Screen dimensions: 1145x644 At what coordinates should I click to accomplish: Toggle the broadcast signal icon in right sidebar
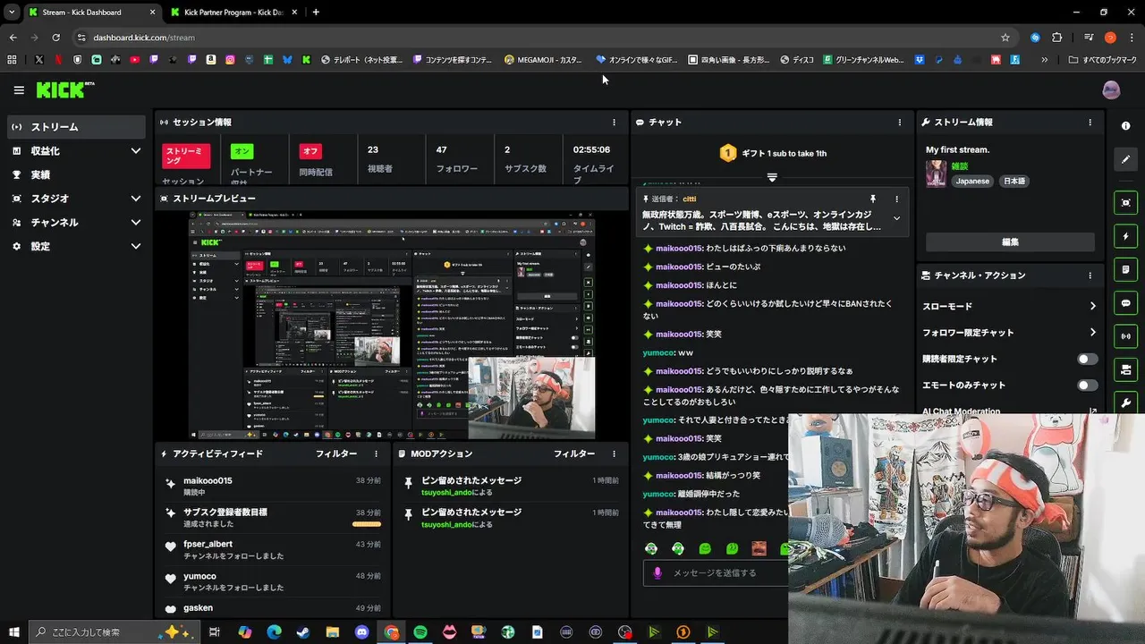[1126, 336]
